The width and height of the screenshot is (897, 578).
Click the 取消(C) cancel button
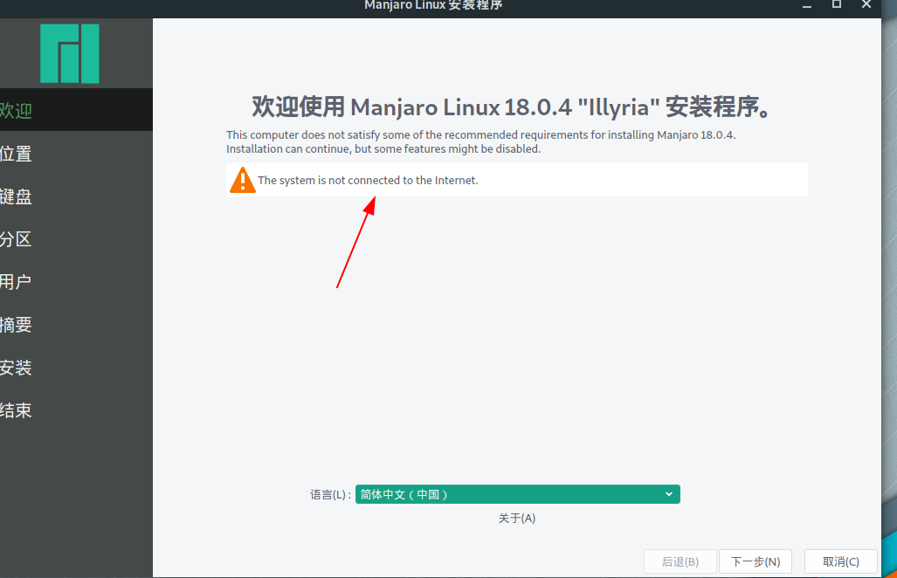pyautogui.click(x=841, y=561)
